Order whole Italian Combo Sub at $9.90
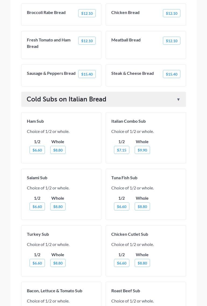 coord(142,150)
